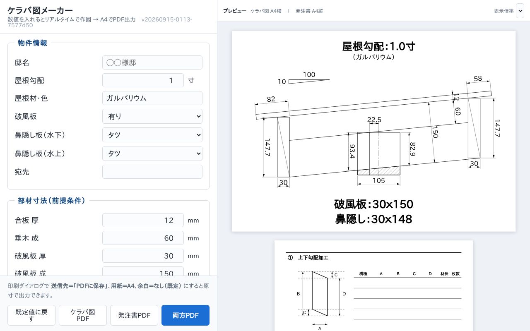The width and height of the screenshot is (530, 331).
Task: Click the 発注書 A4縦 header text
Action: 309,11
